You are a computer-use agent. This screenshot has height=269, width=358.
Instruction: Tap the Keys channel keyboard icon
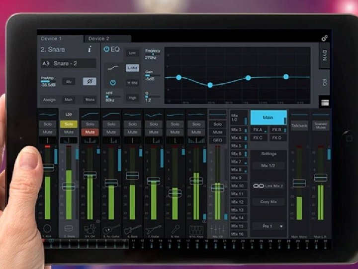point(196,230)
